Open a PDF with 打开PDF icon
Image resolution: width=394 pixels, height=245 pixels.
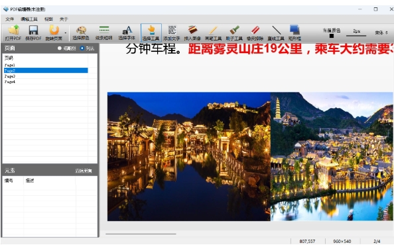pos(13,33)
